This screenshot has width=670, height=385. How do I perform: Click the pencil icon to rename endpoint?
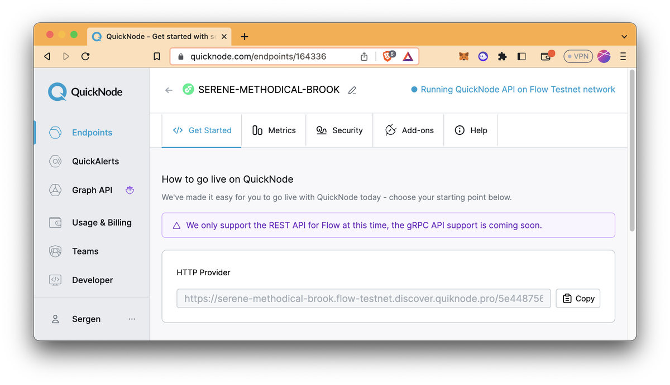[352, 90]
